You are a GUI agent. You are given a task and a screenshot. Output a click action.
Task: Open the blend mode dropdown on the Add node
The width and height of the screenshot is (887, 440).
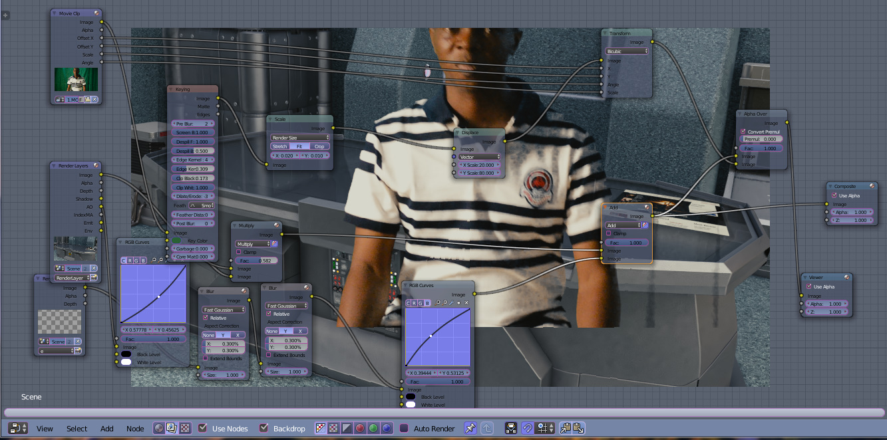click(x=622, y=226)
